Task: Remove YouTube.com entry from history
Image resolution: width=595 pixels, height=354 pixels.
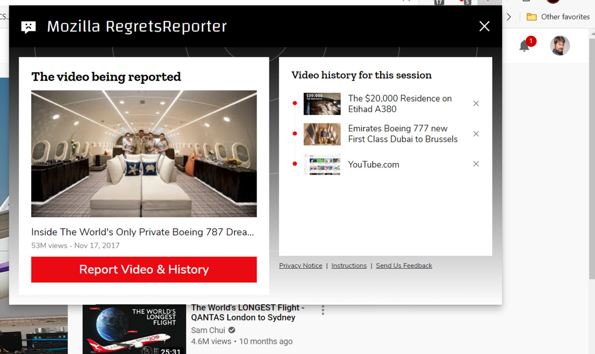Action: tap(476, 164)
